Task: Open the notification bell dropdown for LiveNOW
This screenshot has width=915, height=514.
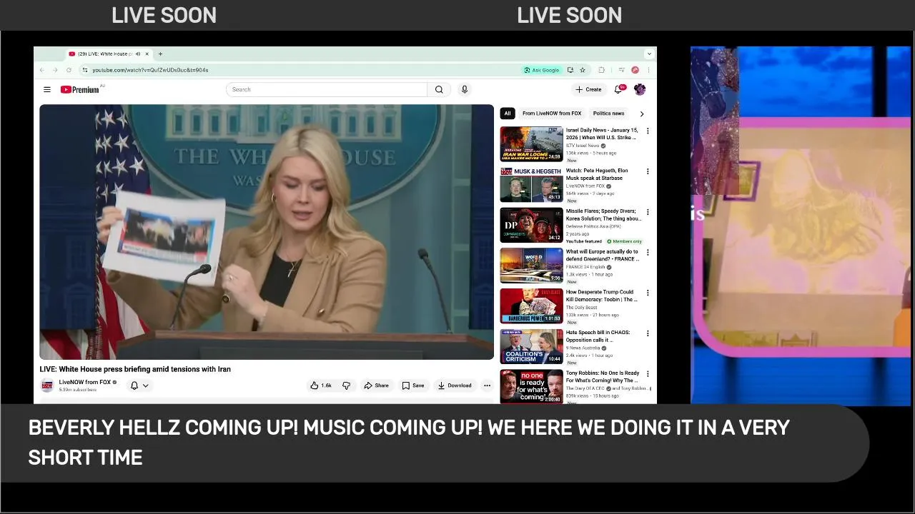Action: click(x=139, y=385)
